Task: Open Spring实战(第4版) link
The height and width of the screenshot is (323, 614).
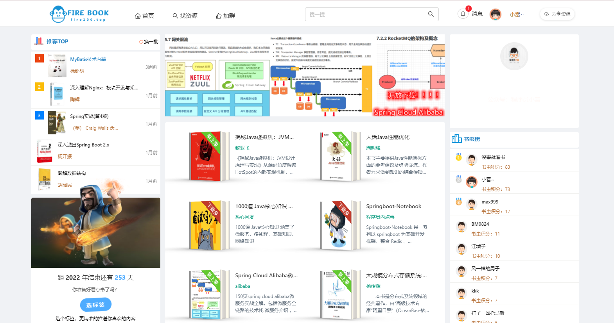Action: coord(89,116)
